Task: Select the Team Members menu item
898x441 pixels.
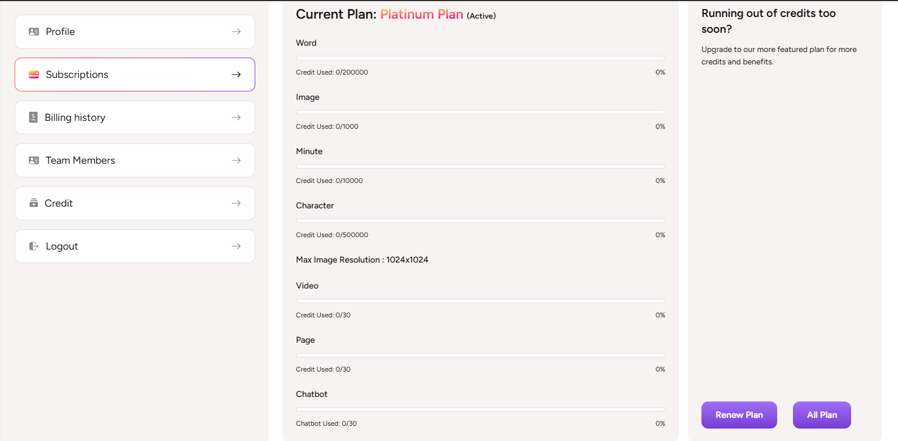Action: 80,160
